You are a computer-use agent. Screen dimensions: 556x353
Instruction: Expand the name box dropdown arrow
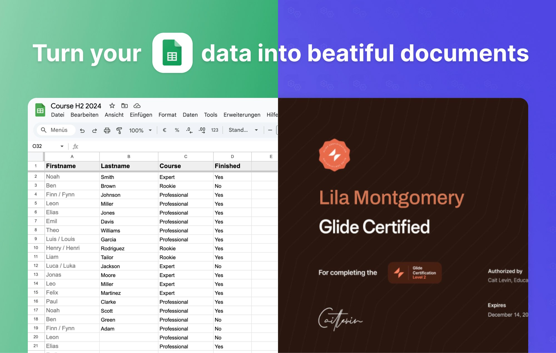pos(62,146)
